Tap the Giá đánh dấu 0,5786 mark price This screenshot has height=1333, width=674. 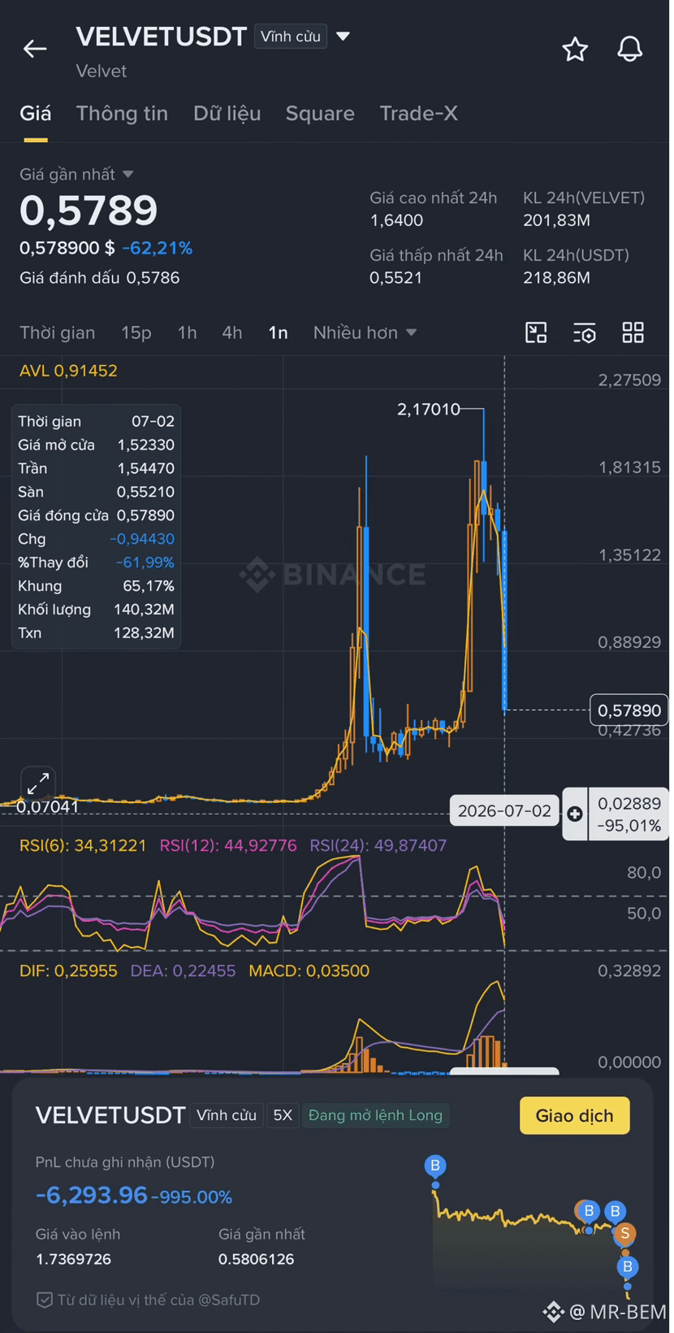click(99, 278)
